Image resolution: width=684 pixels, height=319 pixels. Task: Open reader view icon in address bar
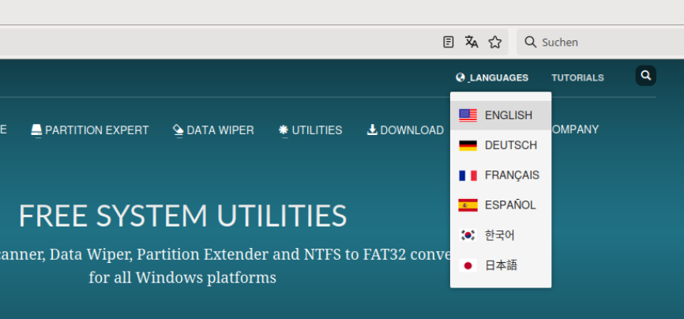point(448,42)
